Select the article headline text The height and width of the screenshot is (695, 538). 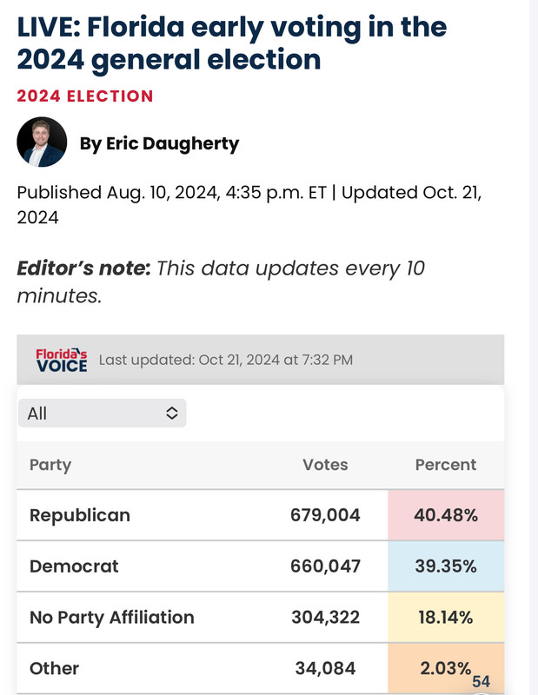[x=231, y=43]
